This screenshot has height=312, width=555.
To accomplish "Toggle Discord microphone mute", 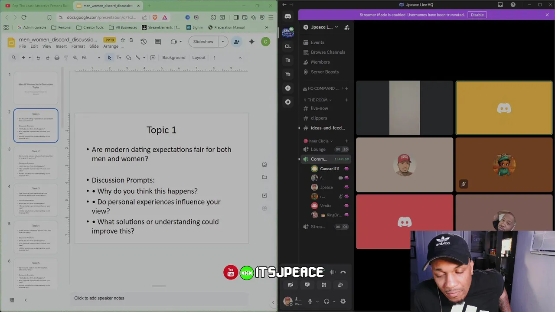I will coord(310,301).
